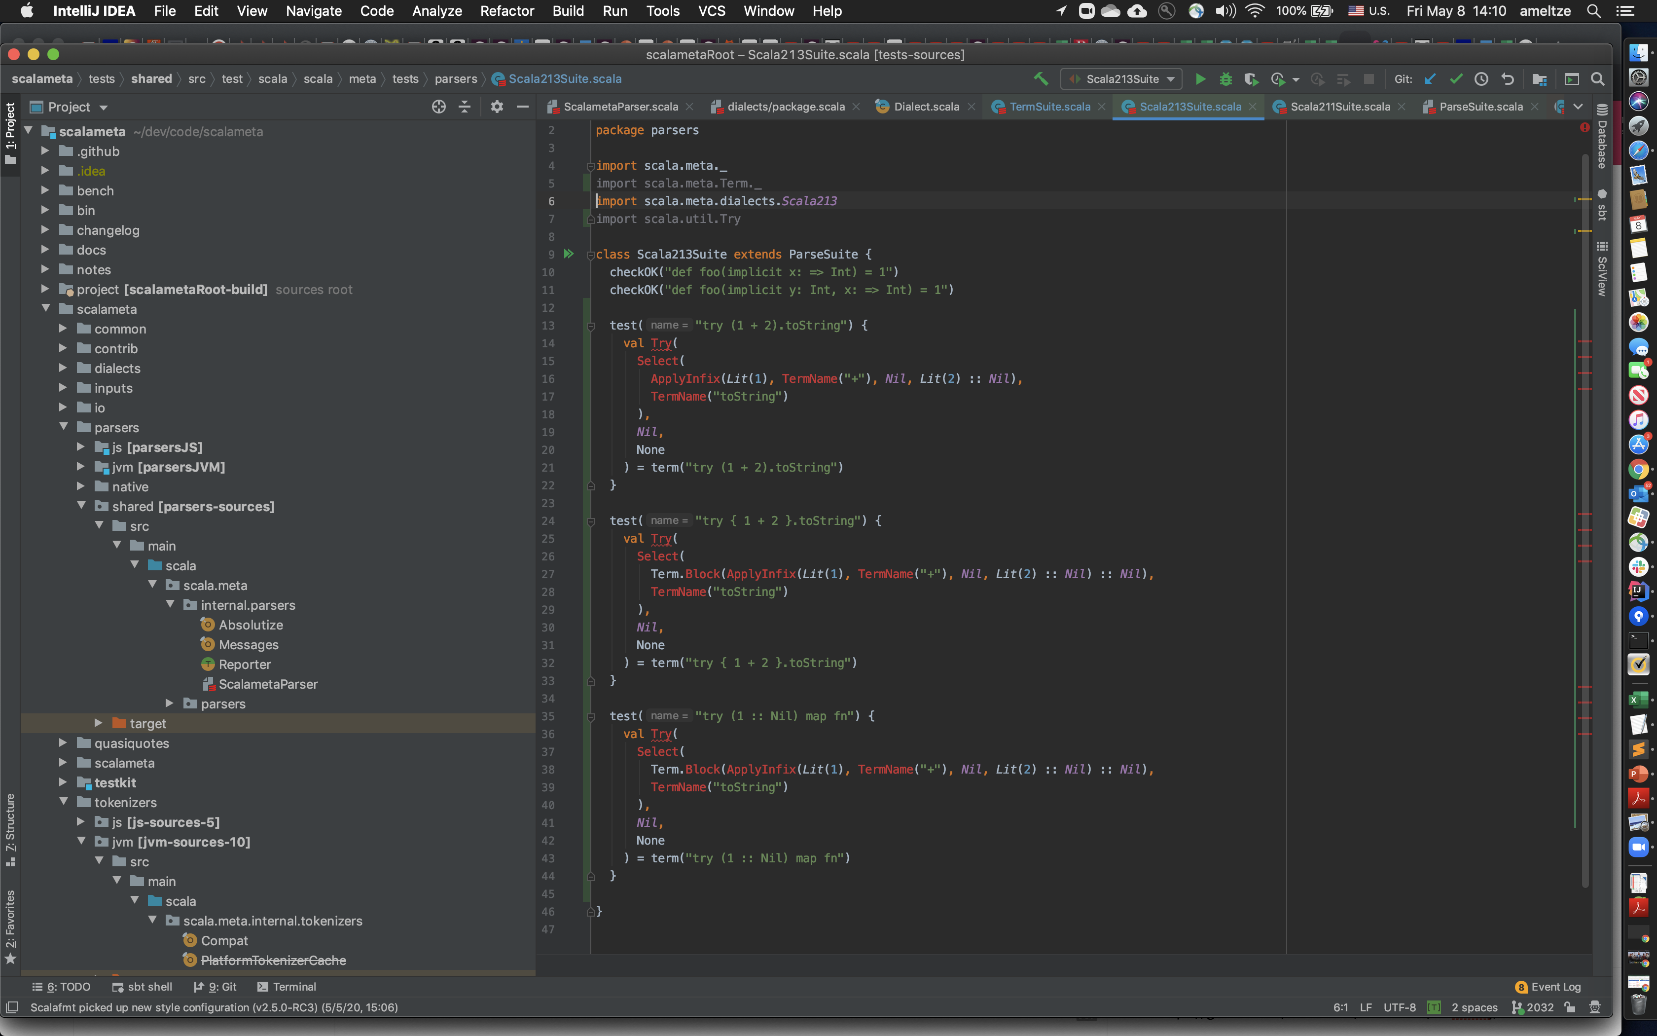Expand the bench folder
Image resolution: width=1657 pixels, height=1036 pixels.
click(x=44, y=190)
